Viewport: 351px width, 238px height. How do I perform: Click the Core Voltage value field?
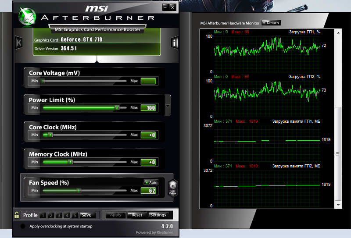pos(148,81)
